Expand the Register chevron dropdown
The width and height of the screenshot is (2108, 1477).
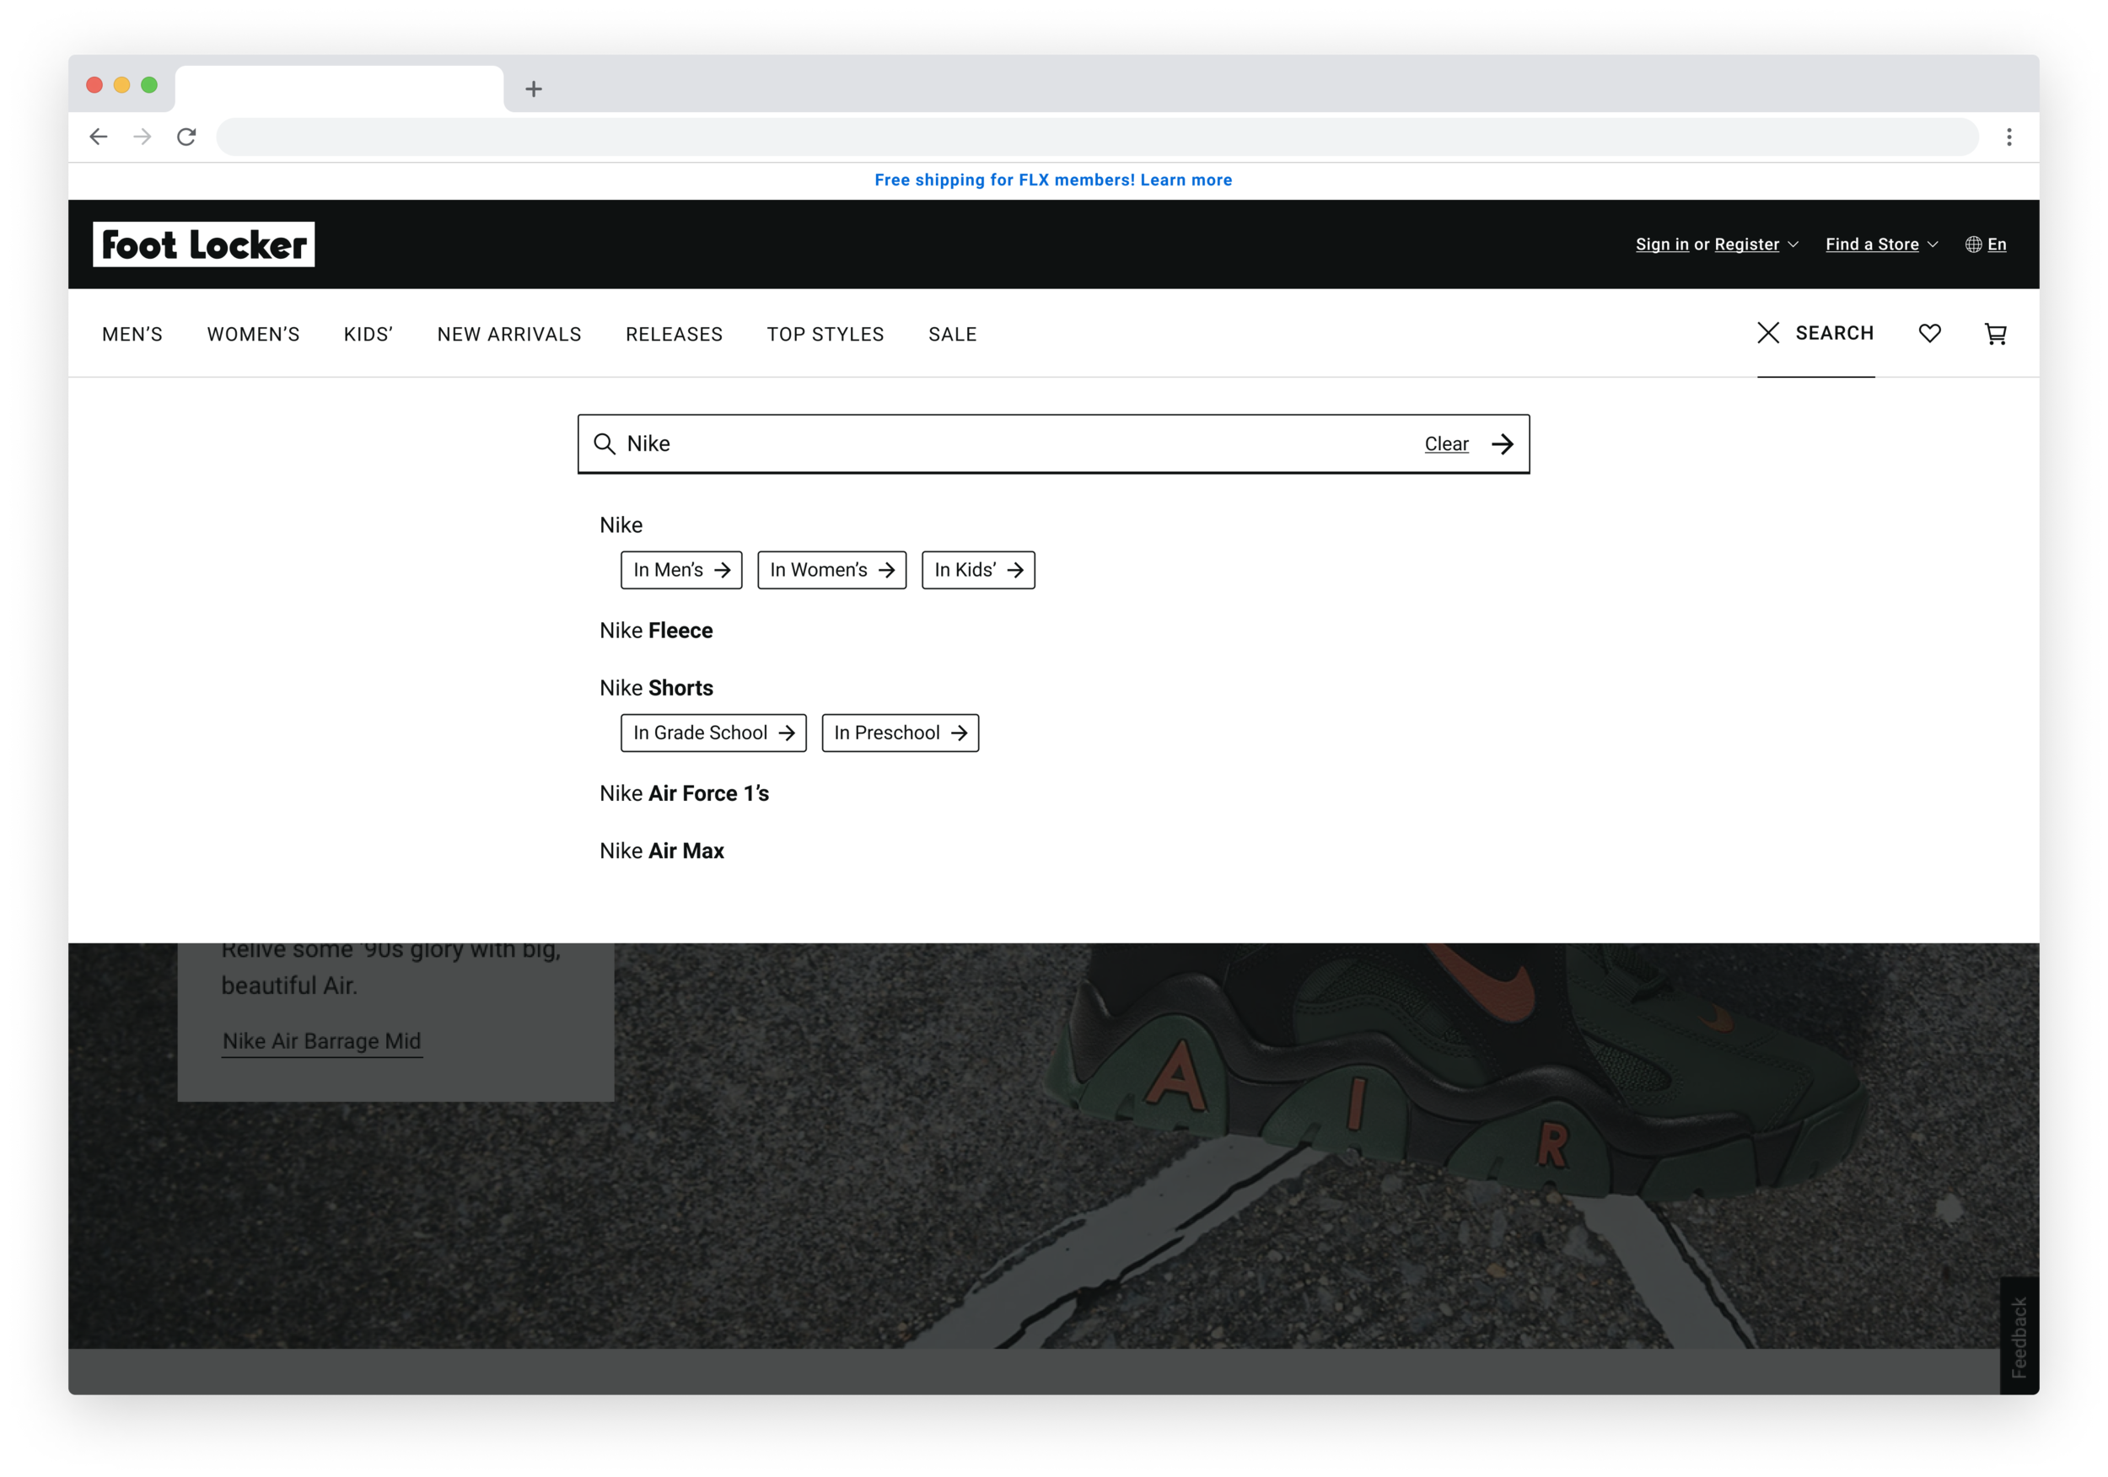click(x=1793, y=244)
